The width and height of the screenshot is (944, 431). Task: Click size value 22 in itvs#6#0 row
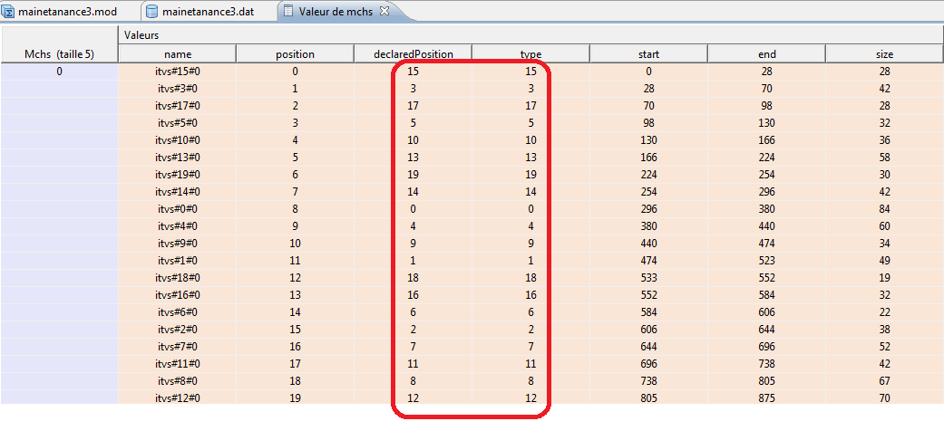pos(884,312)
